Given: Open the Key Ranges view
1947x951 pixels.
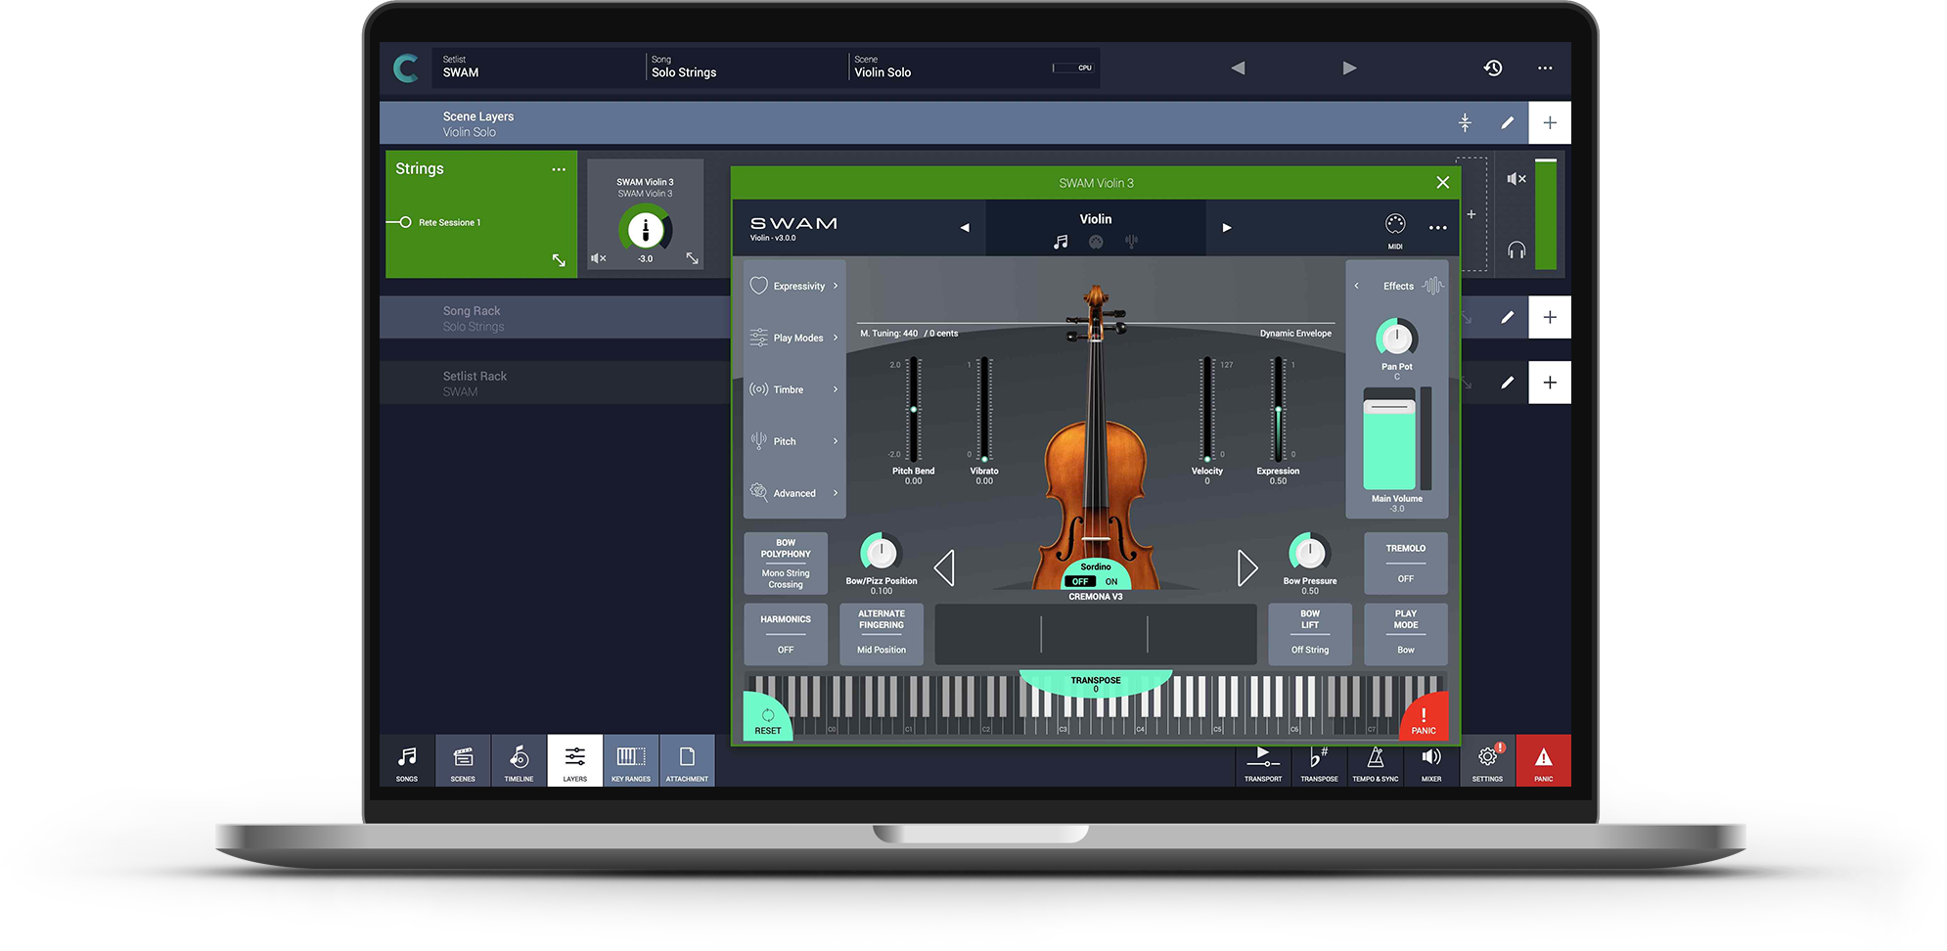Looking at the screenshot, I should click(x=631, y=762).
